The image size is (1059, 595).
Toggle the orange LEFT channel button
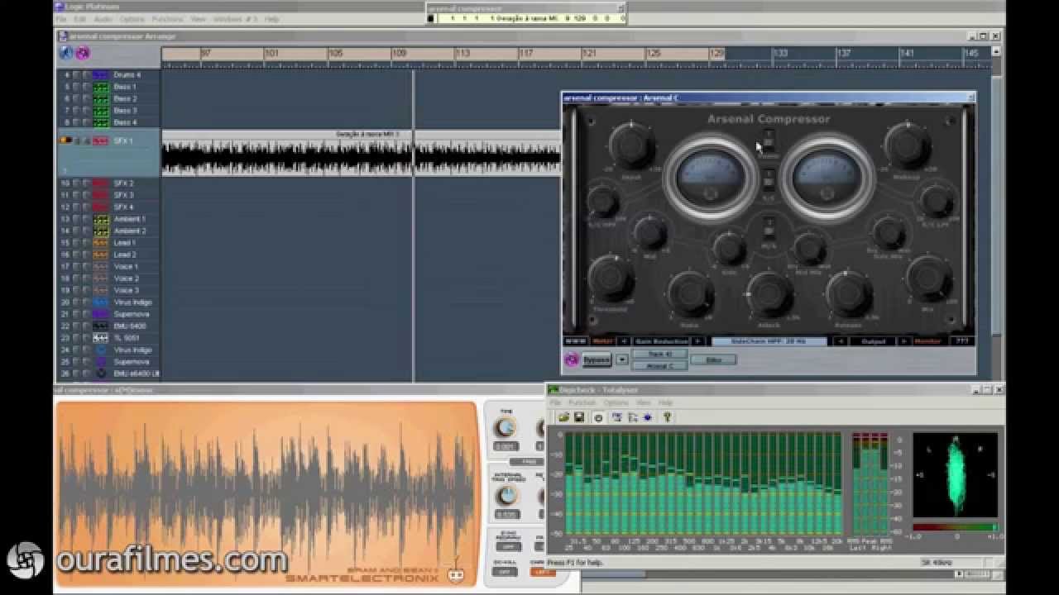(x=543, y=572)
